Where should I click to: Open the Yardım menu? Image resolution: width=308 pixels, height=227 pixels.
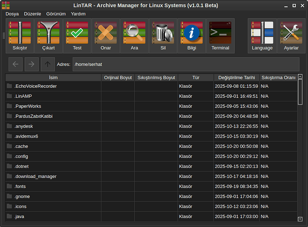click(78, 14)
